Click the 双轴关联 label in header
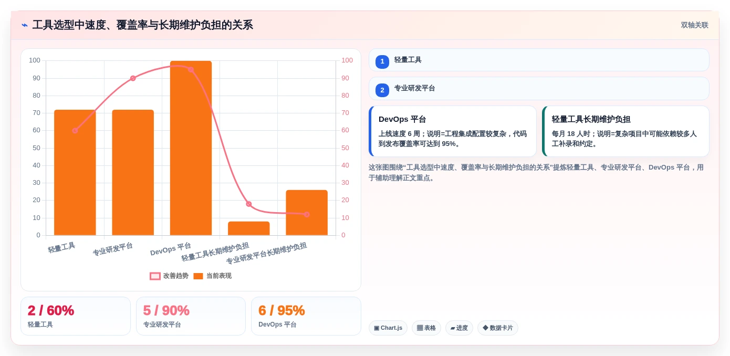Image resolution: width=730 pixels, height=356 pixels. [x=694, y=25]
